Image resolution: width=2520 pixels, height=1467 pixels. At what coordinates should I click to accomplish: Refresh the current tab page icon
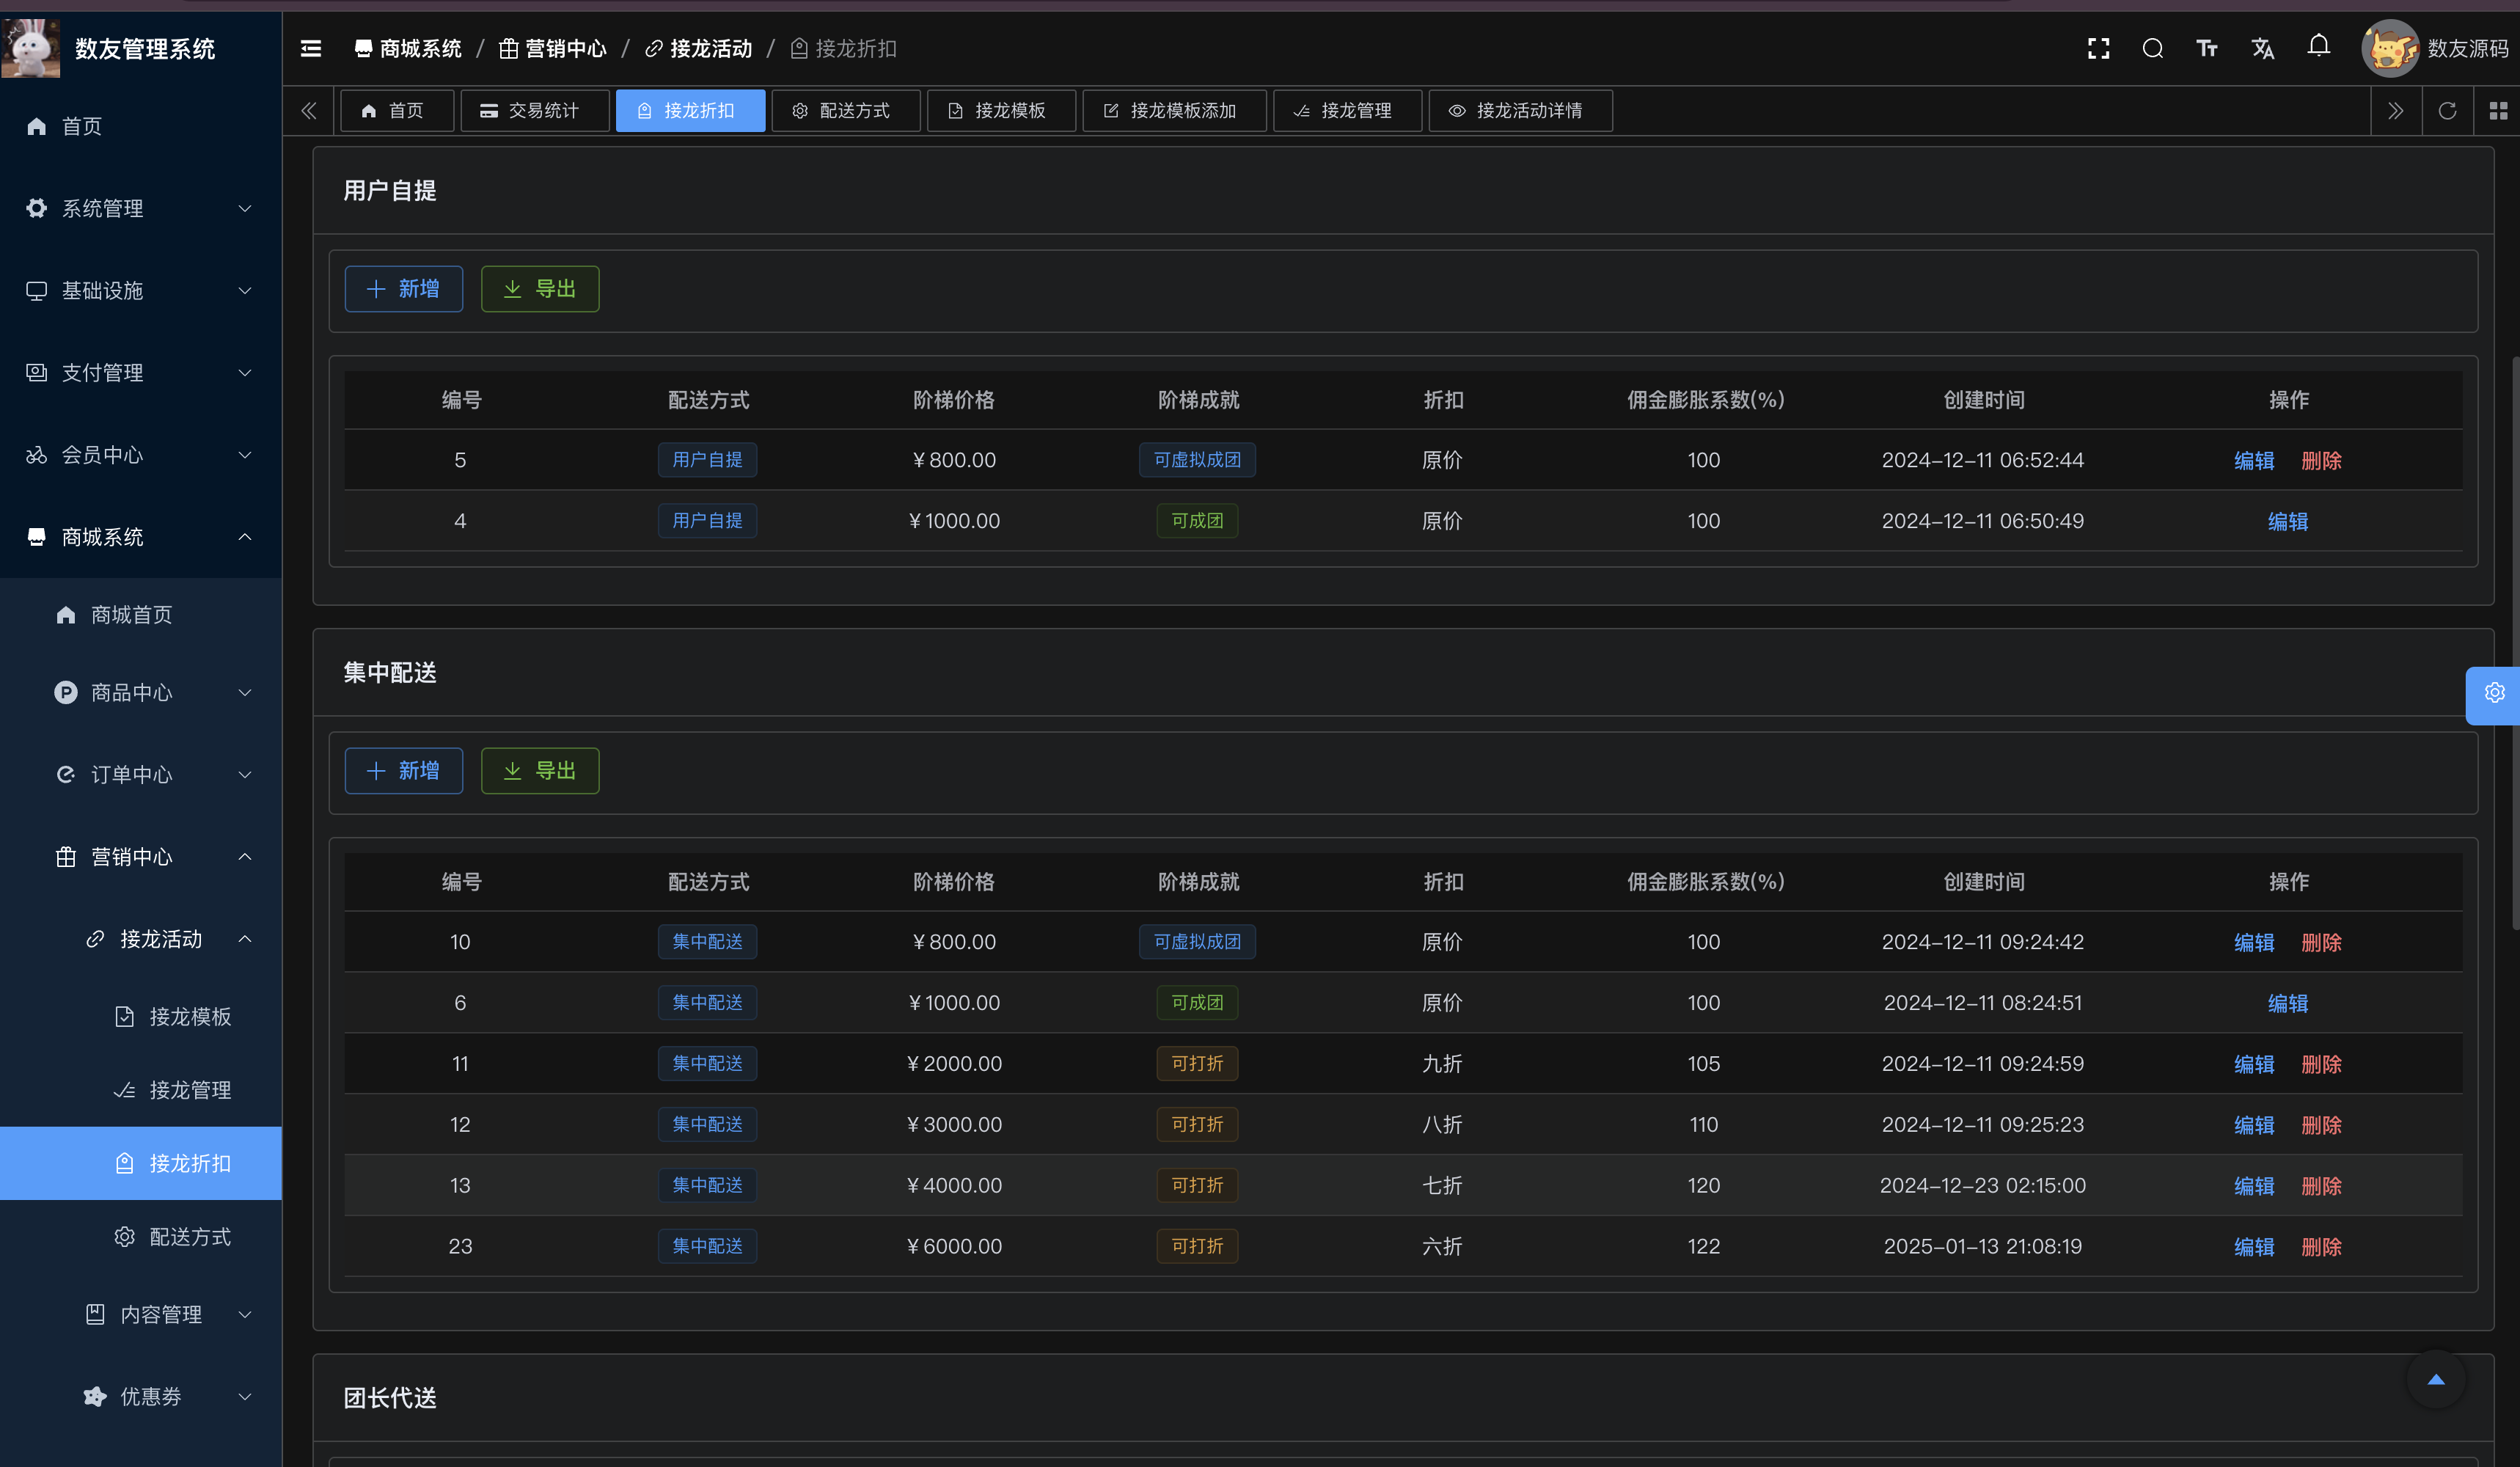(2447, 111)
